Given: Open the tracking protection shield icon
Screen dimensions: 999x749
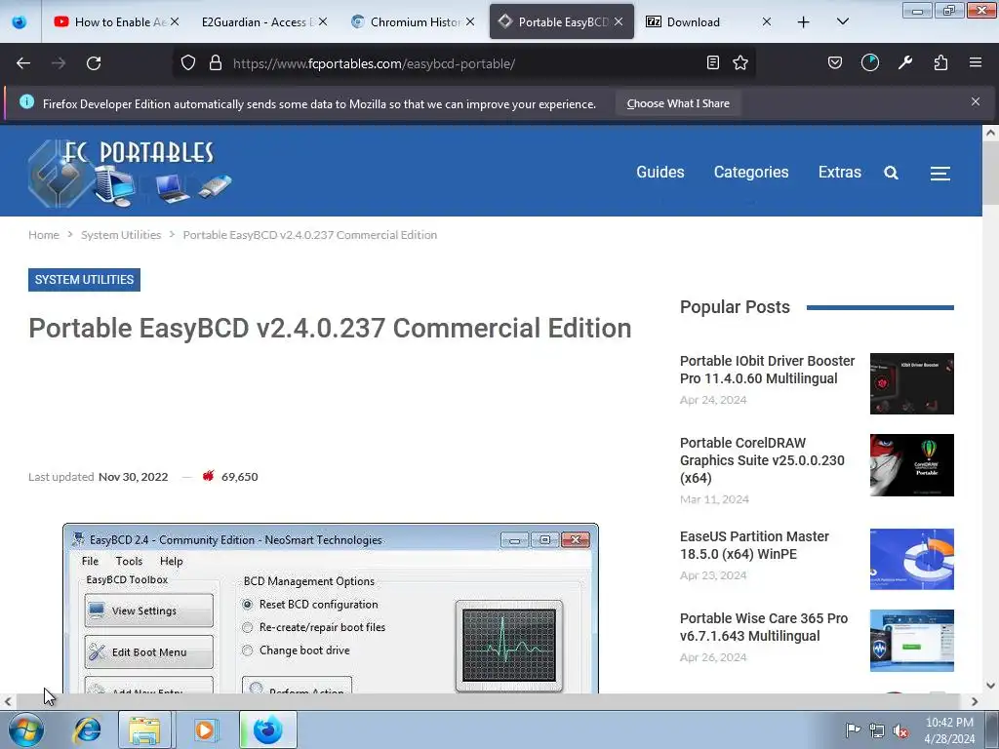Looking at the screenshot, I should [x=188, y=62].
